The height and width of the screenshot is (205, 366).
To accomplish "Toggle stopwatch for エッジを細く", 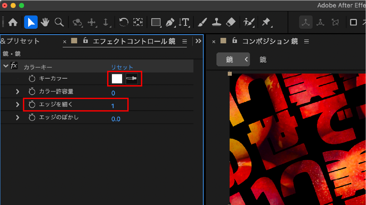I will click(x=32, y=105).
